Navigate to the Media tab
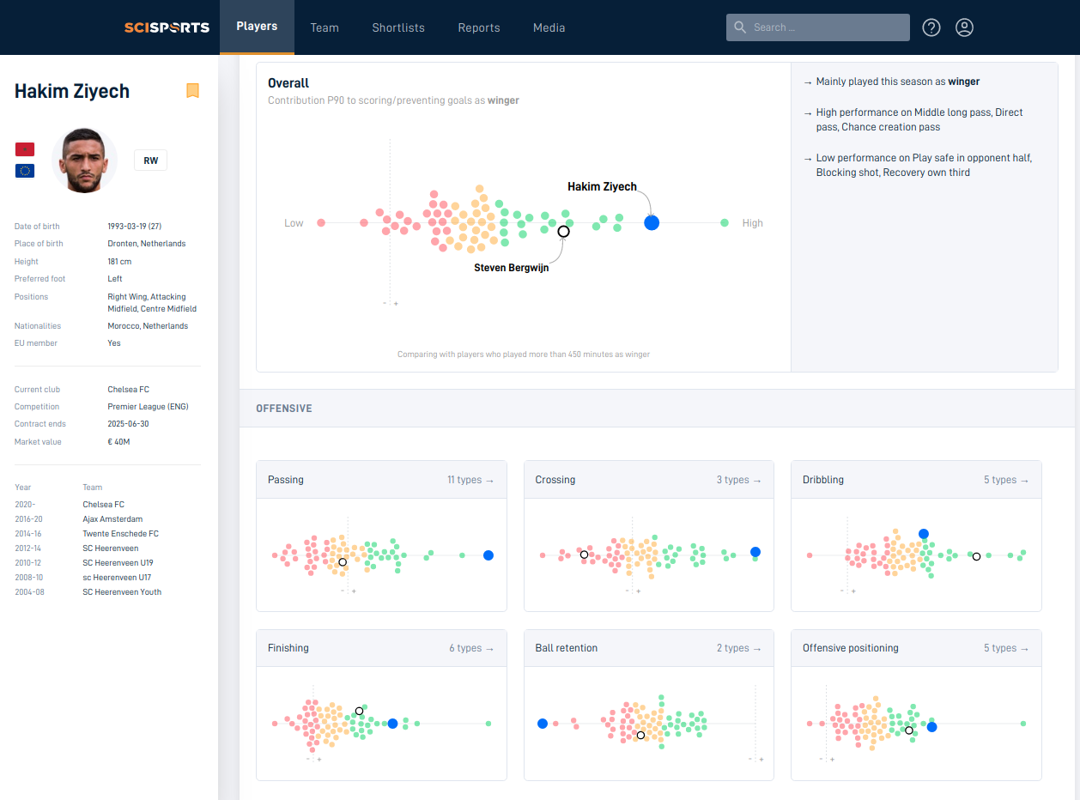Viewport: 1080px width, 800px height. coord(549,27)
